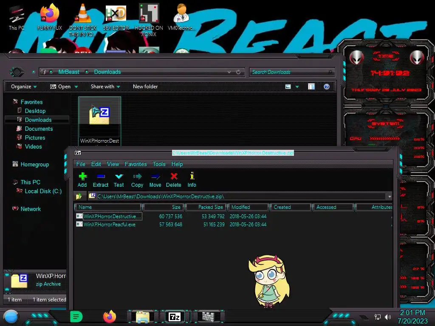Expand the 7-Zip address path dropdown
This screenshot has width=435, height=326.
pos(390,197)
